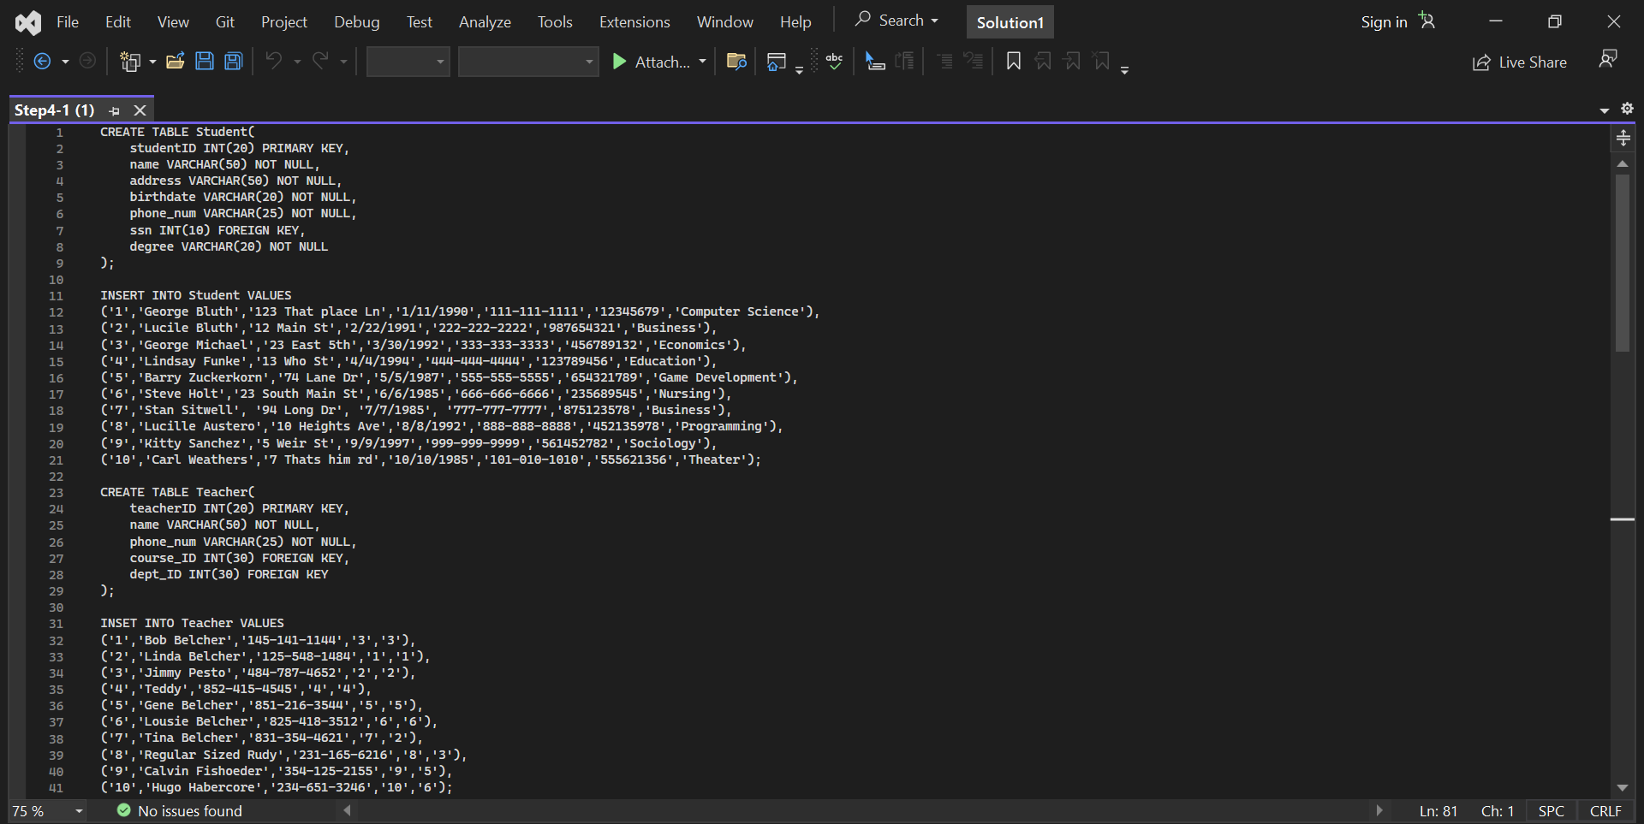
Task: Click the vertical scrollbar thumb
Action: point(1622,262)
